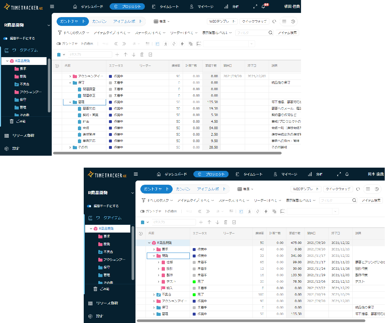Toggle 編集モードにする switch in the upper window
The width and height of the screenshot is (388, 323).
coord(5,38)
